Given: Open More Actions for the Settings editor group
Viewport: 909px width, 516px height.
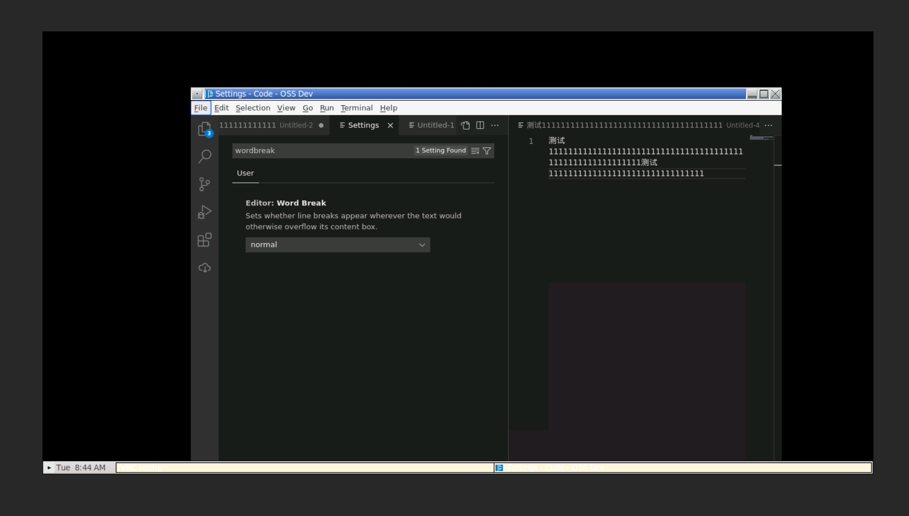Looking at the screenshot, I should pos(495,125).
